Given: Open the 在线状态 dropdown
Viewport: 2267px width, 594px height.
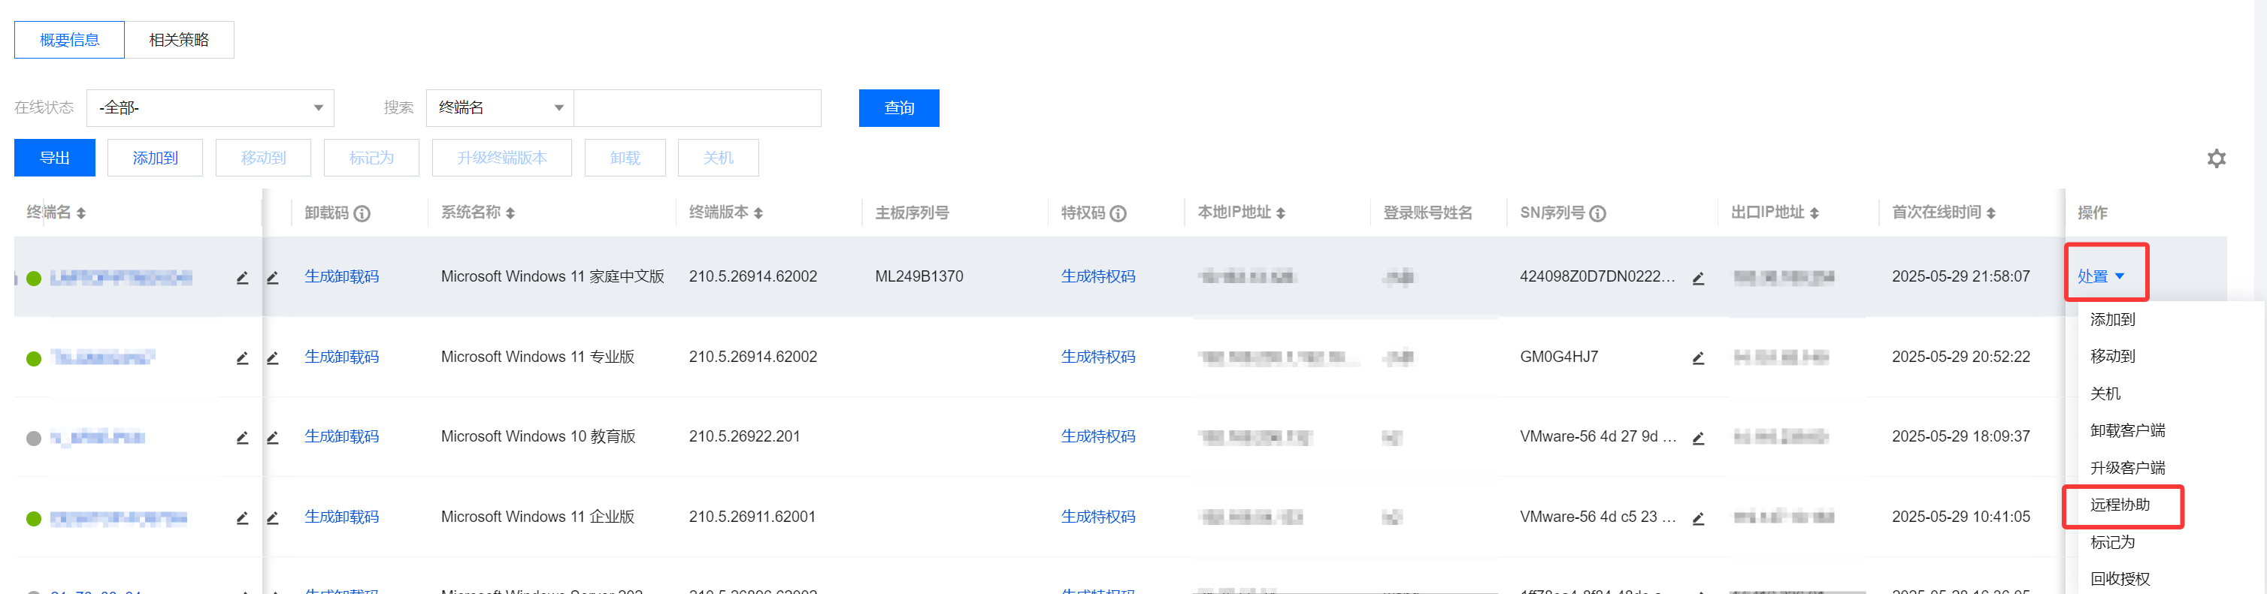Looking at the screenshot, I should pyautogui.click(x=210, y=108).
